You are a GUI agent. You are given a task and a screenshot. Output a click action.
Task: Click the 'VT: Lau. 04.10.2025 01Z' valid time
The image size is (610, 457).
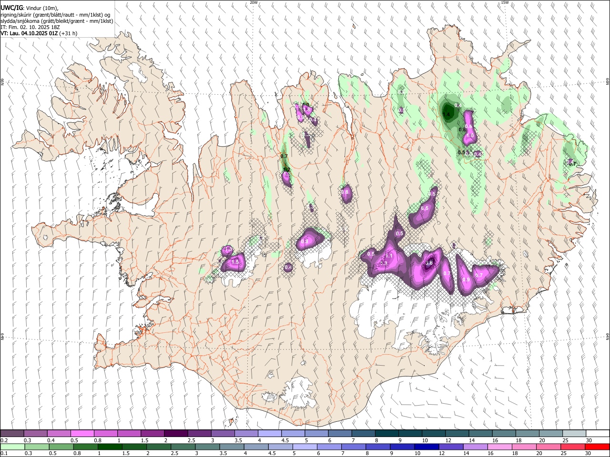coord(30,33)
